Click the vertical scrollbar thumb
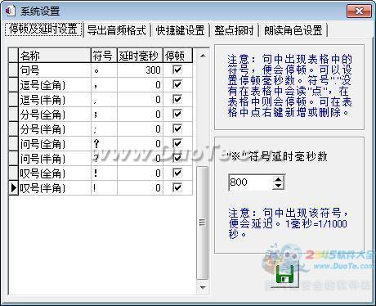This screenshot has width=376, height=306. [x=202, y=223]
